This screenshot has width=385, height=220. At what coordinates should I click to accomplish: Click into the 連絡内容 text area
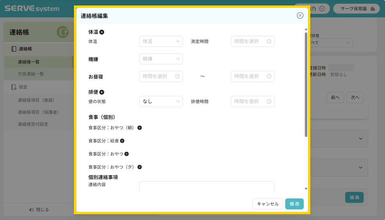(x=207, y=186)
